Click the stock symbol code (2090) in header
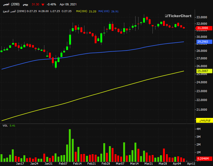This screenshot has width=213, height=166. (15, 4)
